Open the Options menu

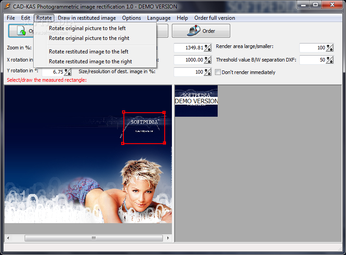pyautogui.click(x=131, y=18)
